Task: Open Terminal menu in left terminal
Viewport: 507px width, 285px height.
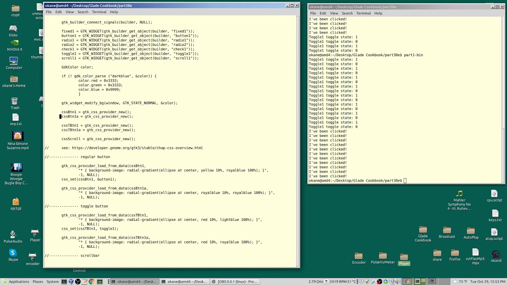Action: click(x=99, y=12)
